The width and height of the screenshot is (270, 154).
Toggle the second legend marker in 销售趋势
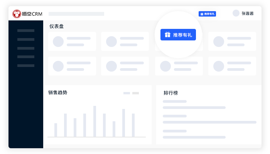tap(135, 93)
